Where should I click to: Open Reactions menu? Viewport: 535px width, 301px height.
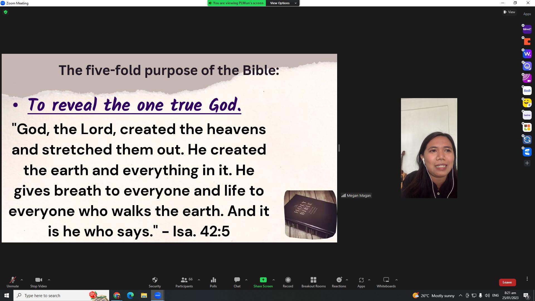(x=339, y=282)
